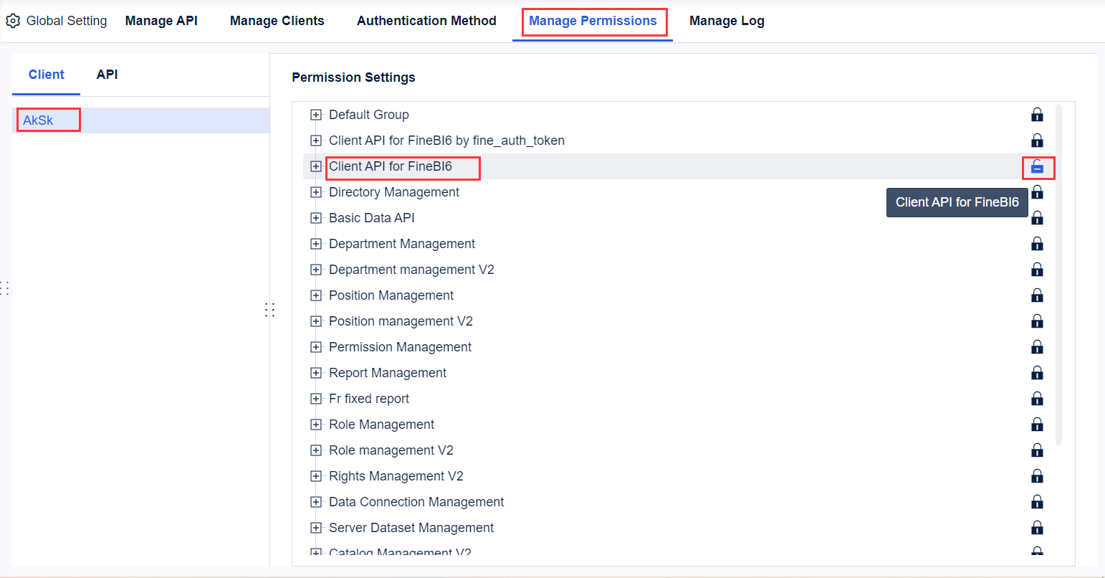Image resolution: width=1105 pixels, height=578 pixels.
Task: Switch to the API tab
Action: point(107,74)
